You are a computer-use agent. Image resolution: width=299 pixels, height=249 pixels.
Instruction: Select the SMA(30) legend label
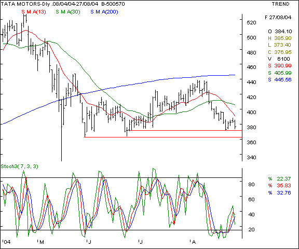(68, 12)
